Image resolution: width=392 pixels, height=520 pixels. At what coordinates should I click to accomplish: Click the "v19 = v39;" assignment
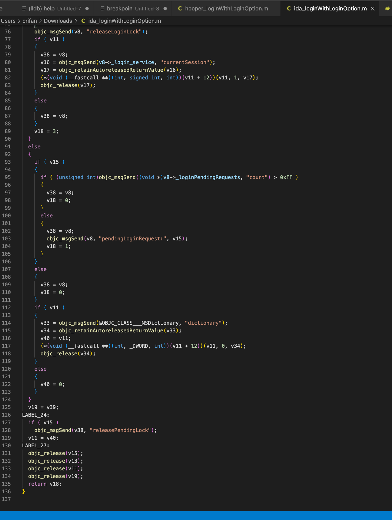point(43,407)
